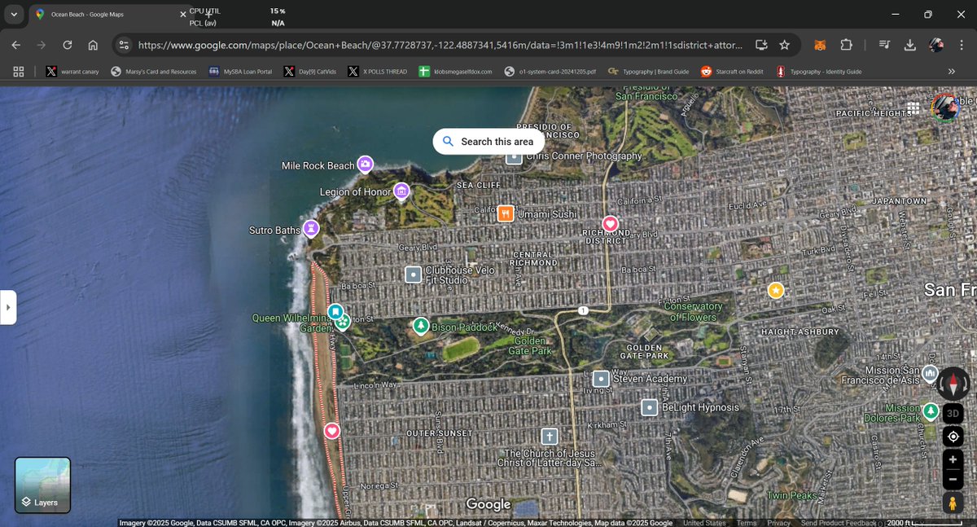Click the favorite heart pin on Ocean Beach
This screenshot has width=977, height=527.
click(331, 430)
